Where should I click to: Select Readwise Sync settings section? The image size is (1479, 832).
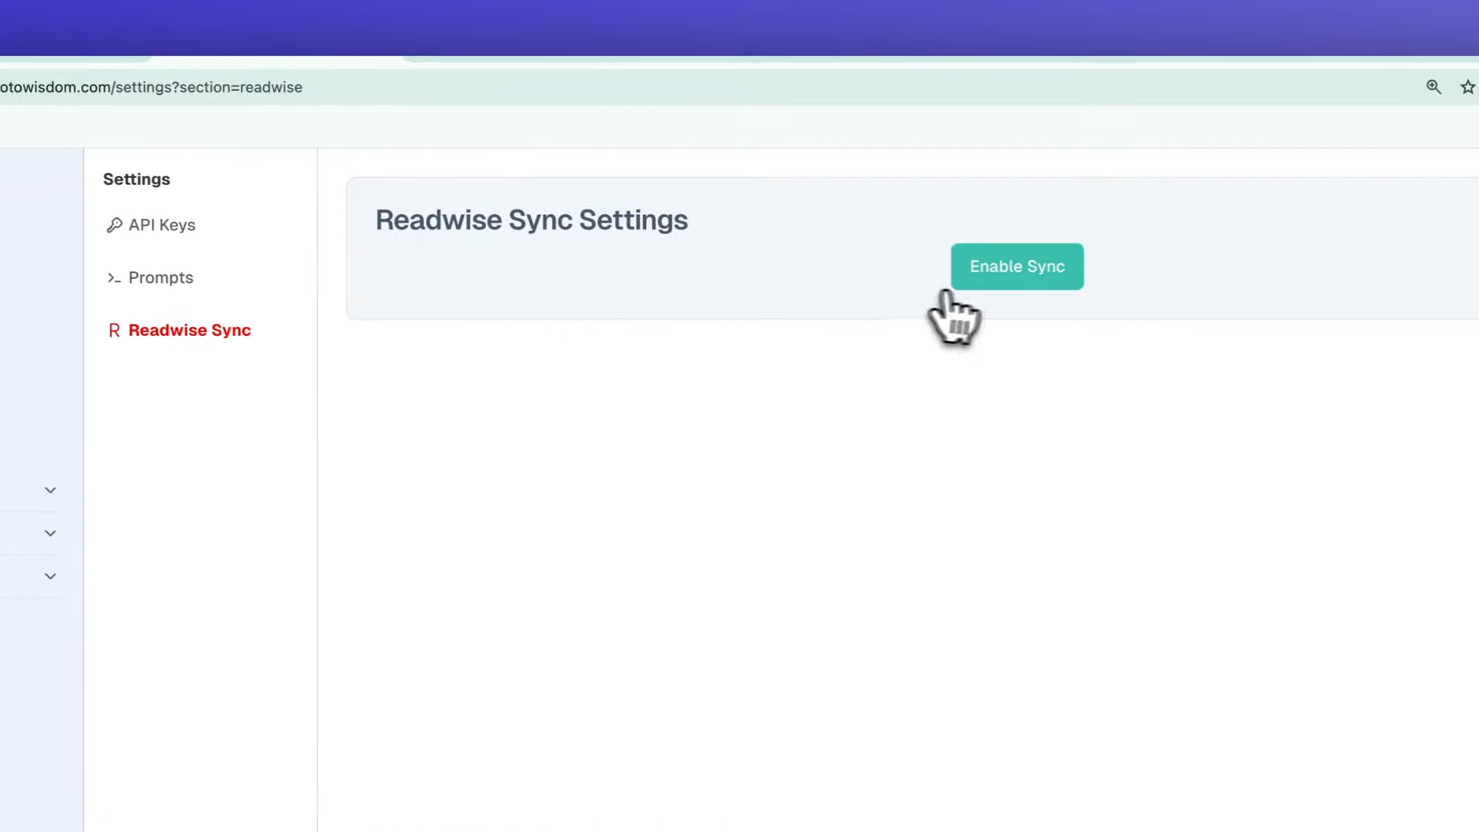(189, 329)
